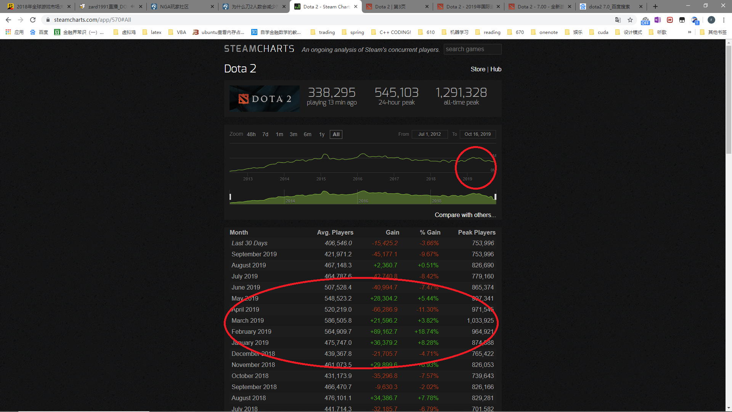Close the NGA玩家社区 tab

(212, 6)
